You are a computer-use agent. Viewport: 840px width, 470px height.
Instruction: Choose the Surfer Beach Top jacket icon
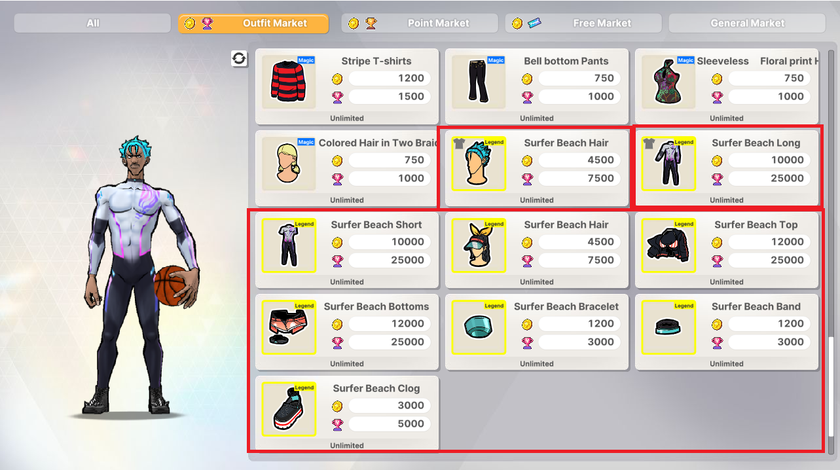click(x=668, y=245)
